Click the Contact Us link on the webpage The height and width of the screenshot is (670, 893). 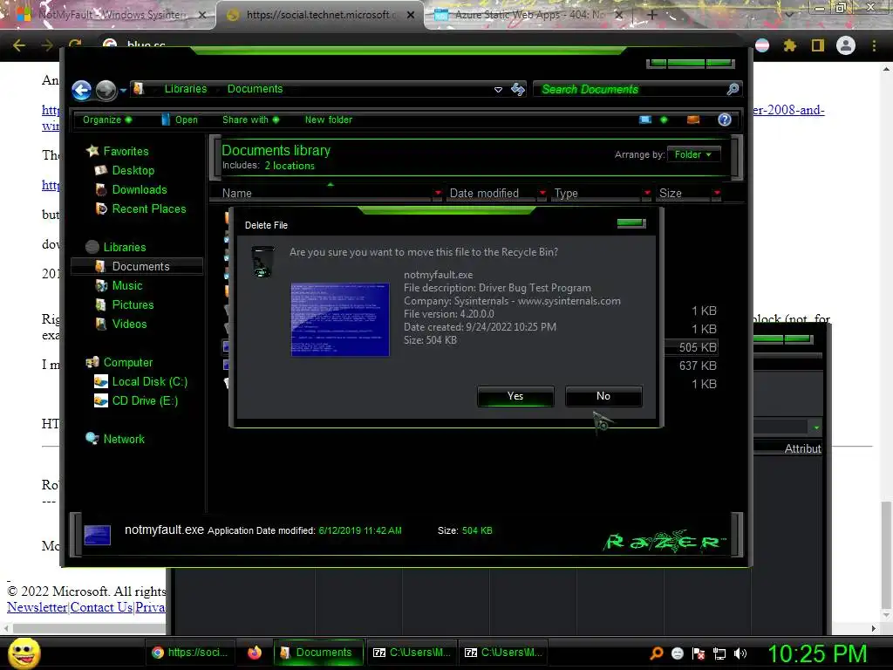coord(101,607)
